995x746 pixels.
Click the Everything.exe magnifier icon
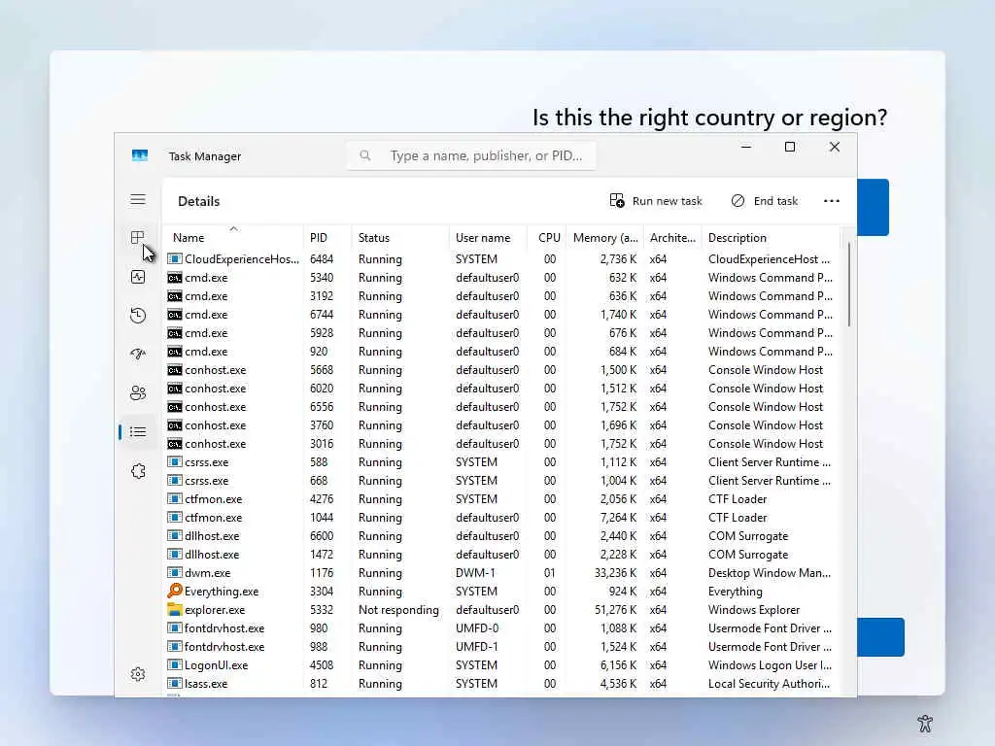pyautogui.click(x=175, y=592)
